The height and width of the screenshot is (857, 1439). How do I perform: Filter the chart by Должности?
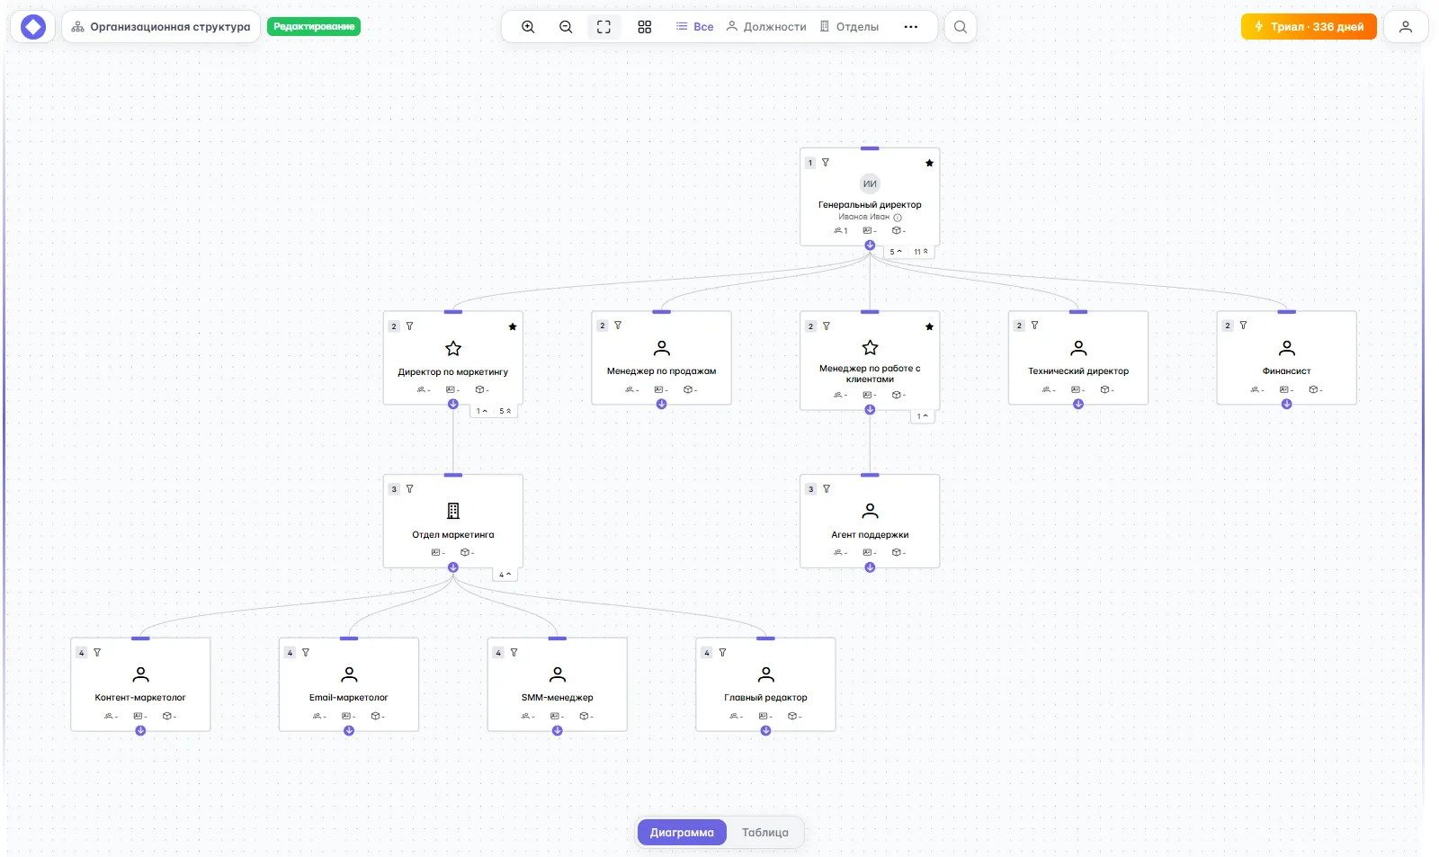pos(766,27)
